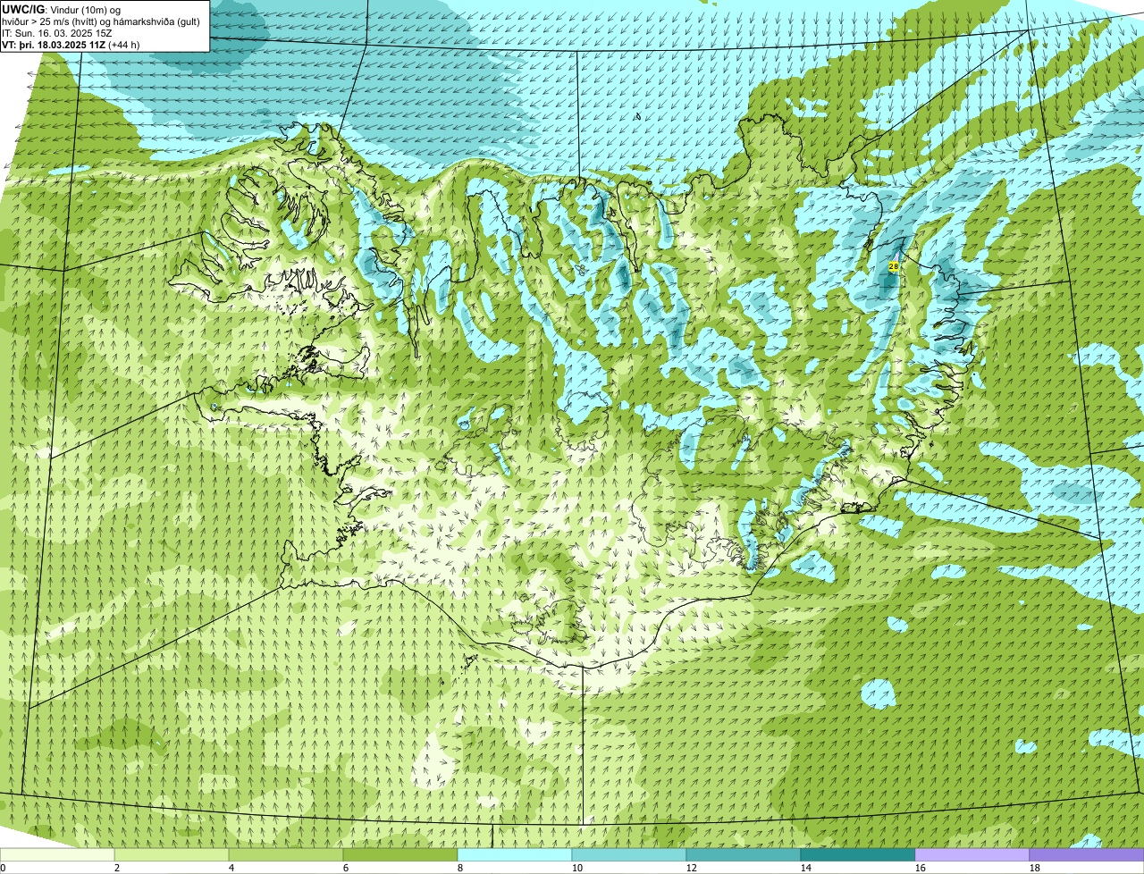Select the 2–4 m/s legend color swatch
This screenshot has height=874, width=1144.
(172, 854)
